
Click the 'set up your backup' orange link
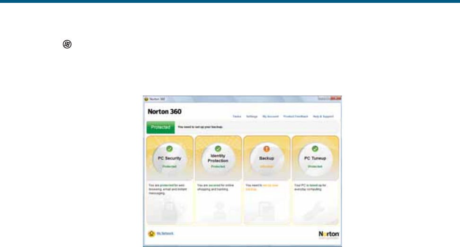pos(262,187)
